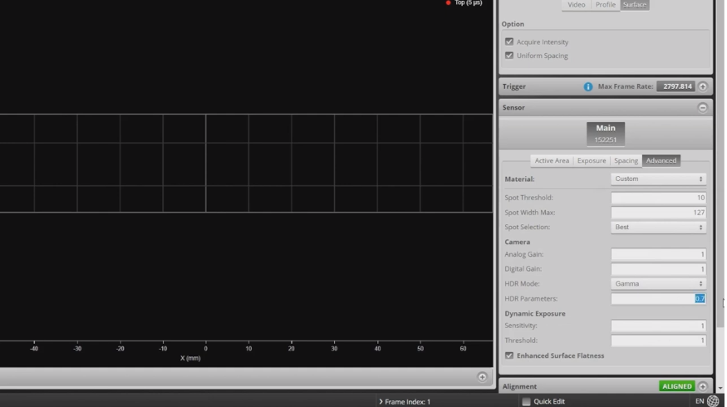Click the Max Frame Rate value 2797.814
Screen dimensions: 727x407
click(x=676, y=86)
